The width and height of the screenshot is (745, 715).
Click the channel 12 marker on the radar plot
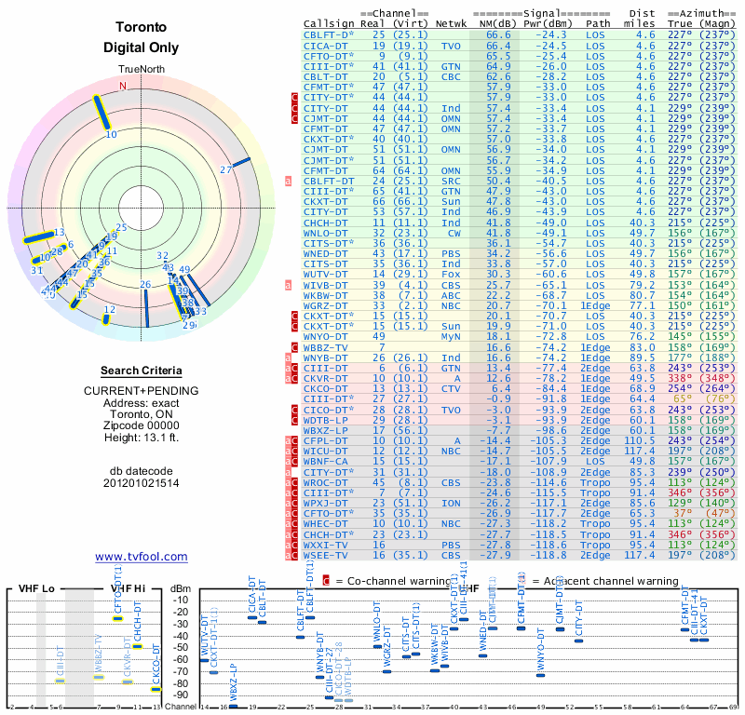(106, 320)
